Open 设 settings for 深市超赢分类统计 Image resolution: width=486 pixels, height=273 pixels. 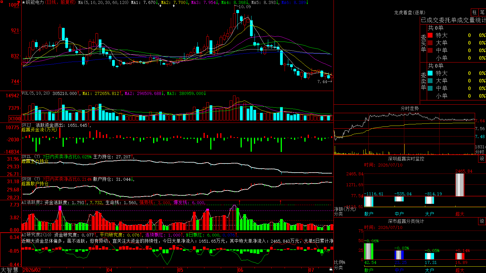tap(482, 221)
